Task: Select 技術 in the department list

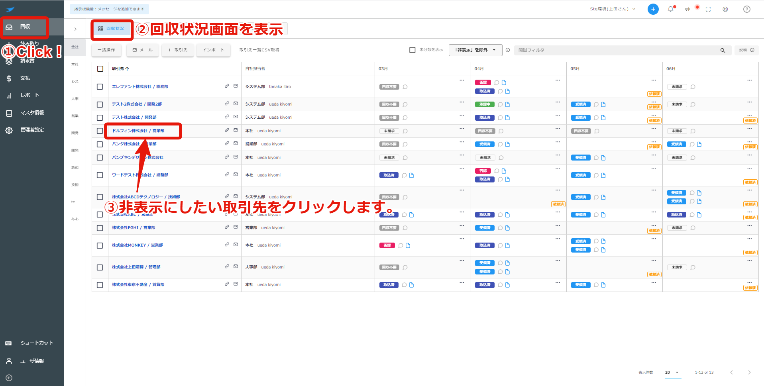Action: pyautogui.click(x=75, y=185)
